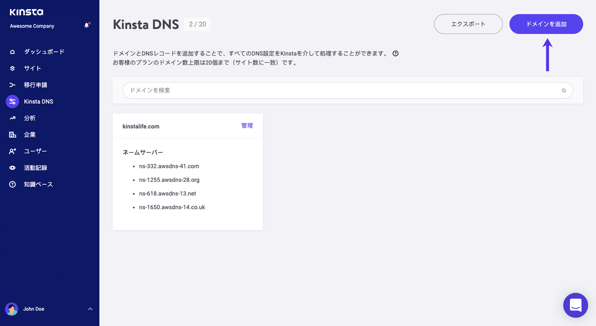Viewport: 596px width, 326px height.
Task: Click the companies (企業) building icon
Action: click(x=12, y=134)
